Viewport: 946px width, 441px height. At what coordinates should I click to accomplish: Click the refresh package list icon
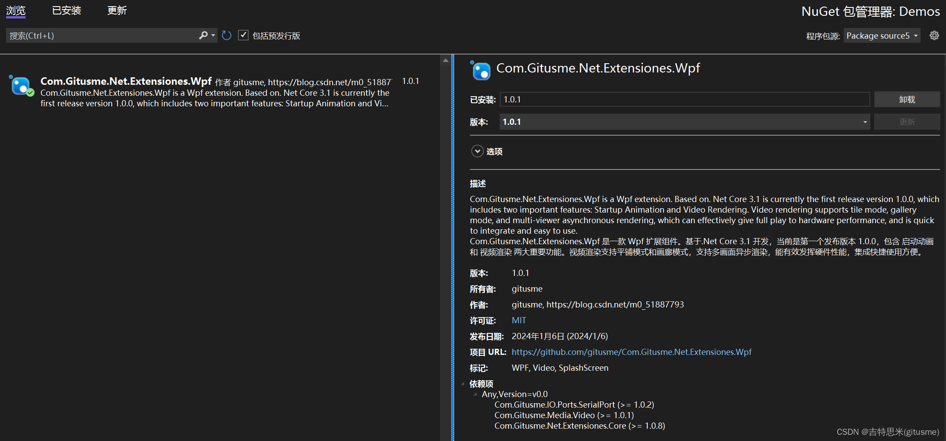pyautogui.click(x=227, y=36)
